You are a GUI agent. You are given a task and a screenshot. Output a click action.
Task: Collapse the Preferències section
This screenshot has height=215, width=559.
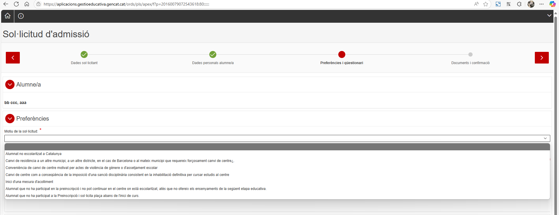coord(10,119)
